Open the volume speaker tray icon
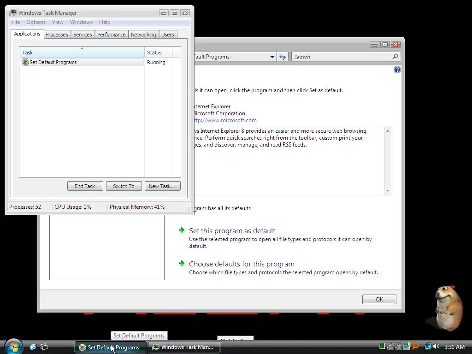The image size is (472, 354). click(x=436, y=347)
